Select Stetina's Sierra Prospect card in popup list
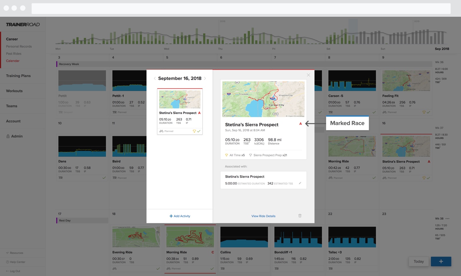Screen dimensions: 461x276 [180, 111]
